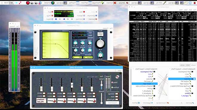Toggle Chat checkbox in Jamulus
The height and width of the screenshot is (110, 197).
point(117,97)
